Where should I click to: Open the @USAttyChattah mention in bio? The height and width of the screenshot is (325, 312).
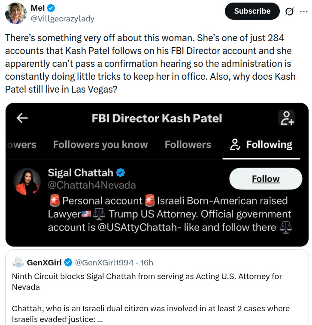pos(137,227)
